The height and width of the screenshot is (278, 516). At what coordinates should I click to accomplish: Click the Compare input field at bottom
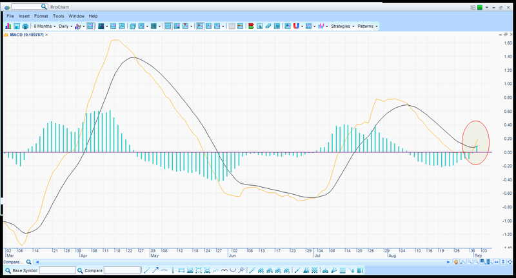pyautogui.click(x=122, y=270)
